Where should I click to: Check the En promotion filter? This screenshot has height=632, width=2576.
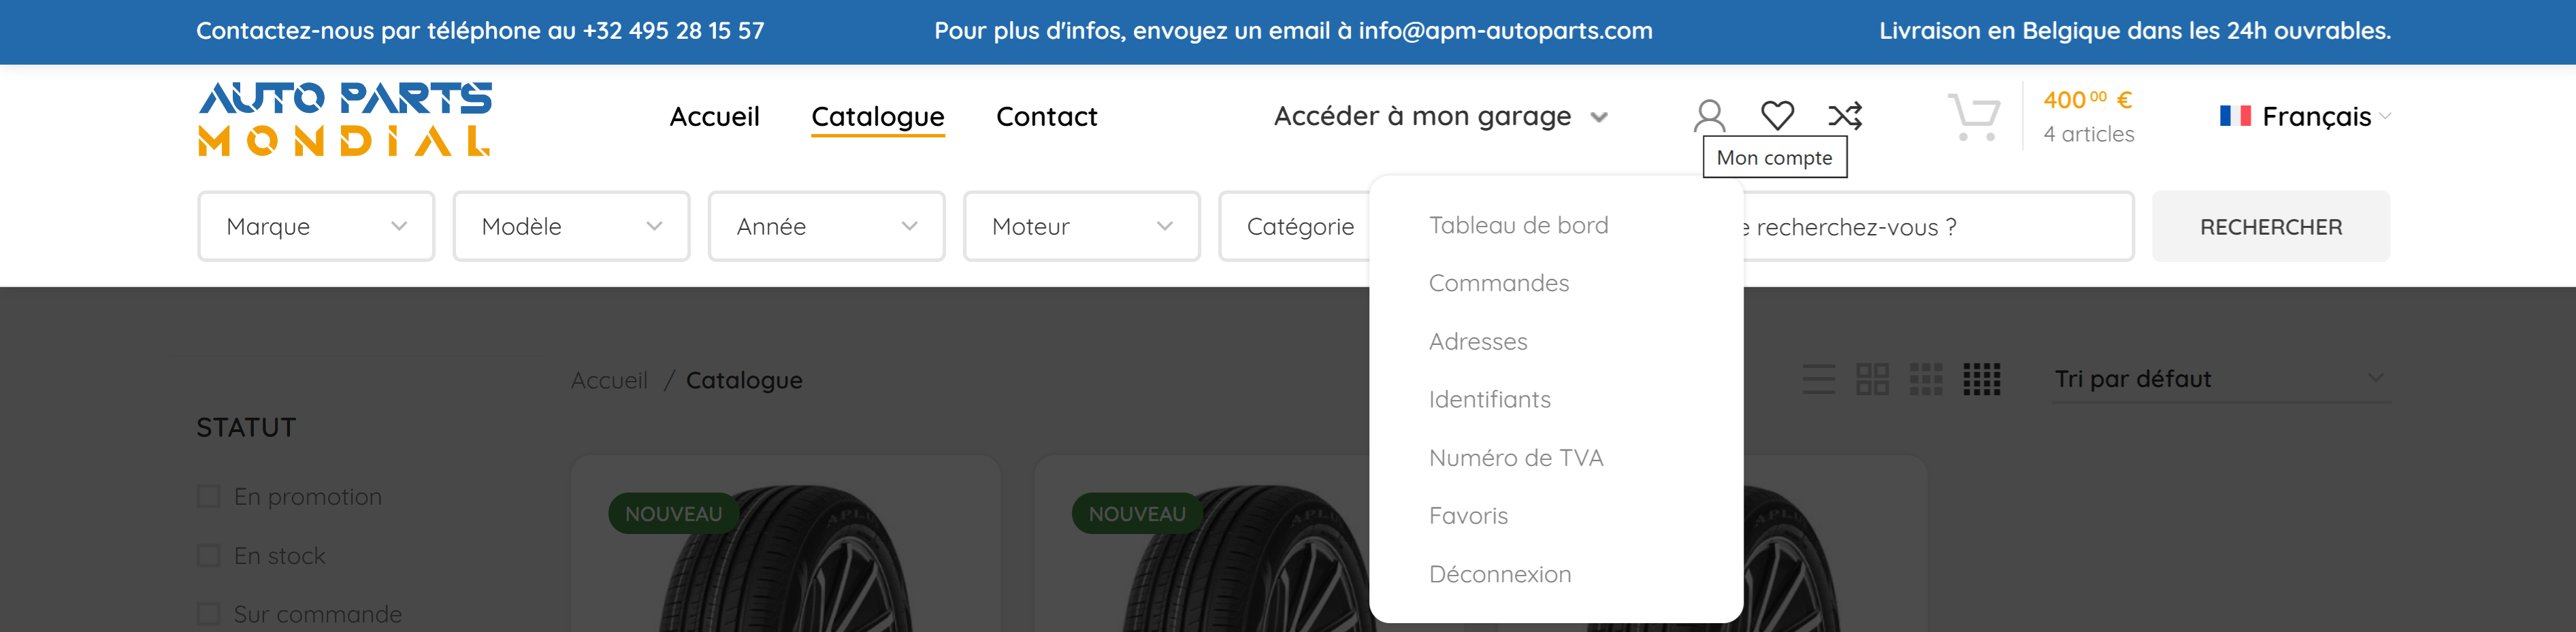tap(208, 497)
